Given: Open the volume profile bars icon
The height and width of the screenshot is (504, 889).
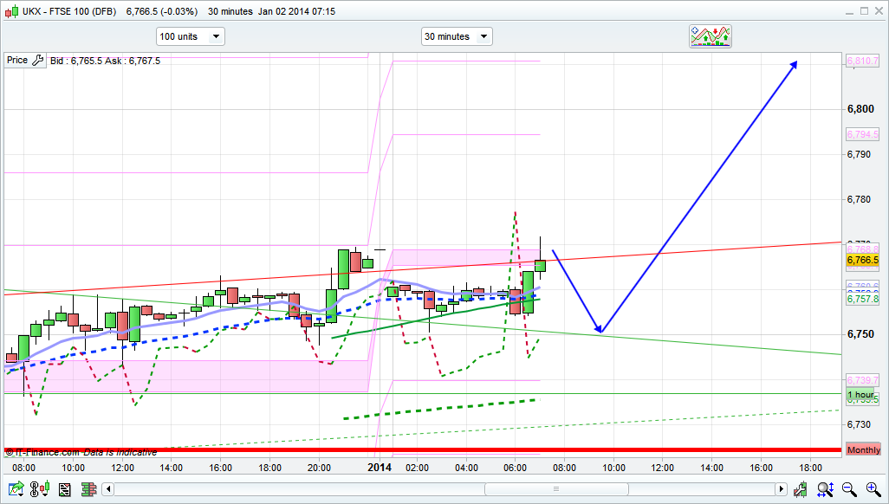Looking at the screenshot, I should (x=88, y=490).
